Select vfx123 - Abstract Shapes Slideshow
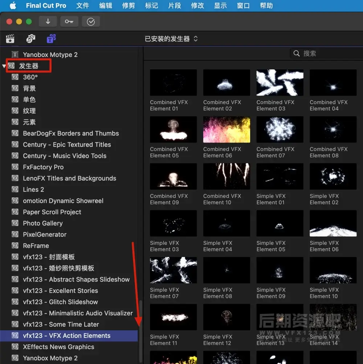This screenshot has width=363, height=364. pos(76,279)
